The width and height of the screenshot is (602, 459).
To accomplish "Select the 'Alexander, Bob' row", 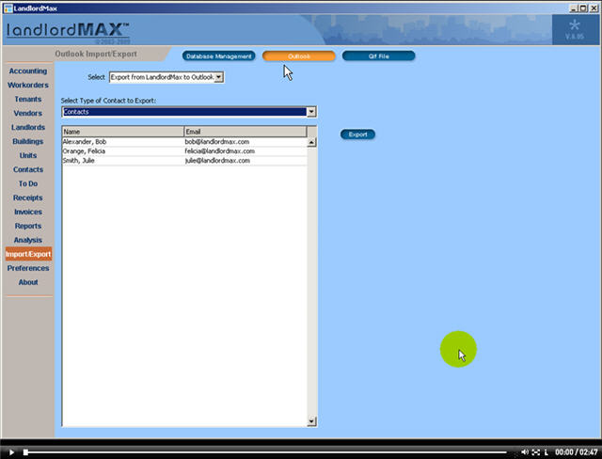I will [x=184, y=142].
